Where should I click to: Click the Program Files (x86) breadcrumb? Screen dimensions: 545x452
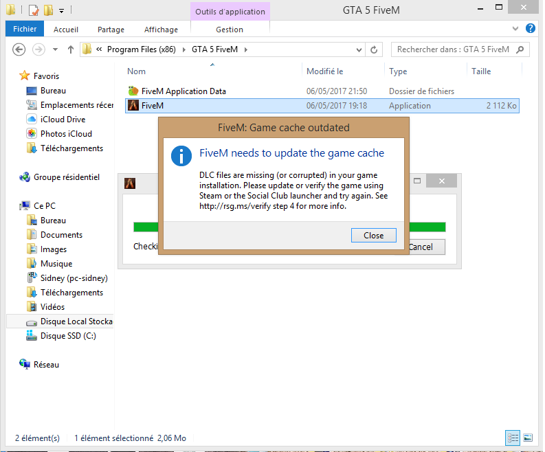(x=141, y=49)
